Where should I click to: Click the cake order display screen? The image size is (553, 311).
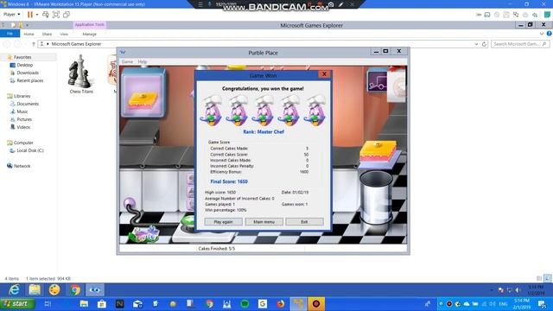[x=143, y=92]
